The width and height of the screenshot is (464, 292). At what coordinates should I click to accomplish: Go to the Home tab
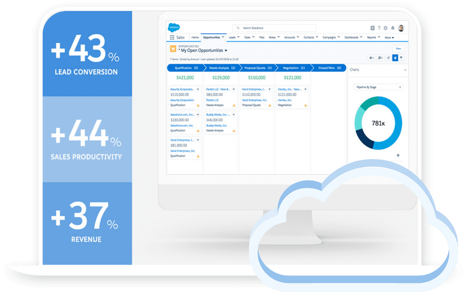click(x=195, y=38)
